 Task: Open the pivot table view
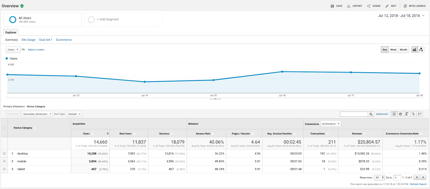click(420, 114)
